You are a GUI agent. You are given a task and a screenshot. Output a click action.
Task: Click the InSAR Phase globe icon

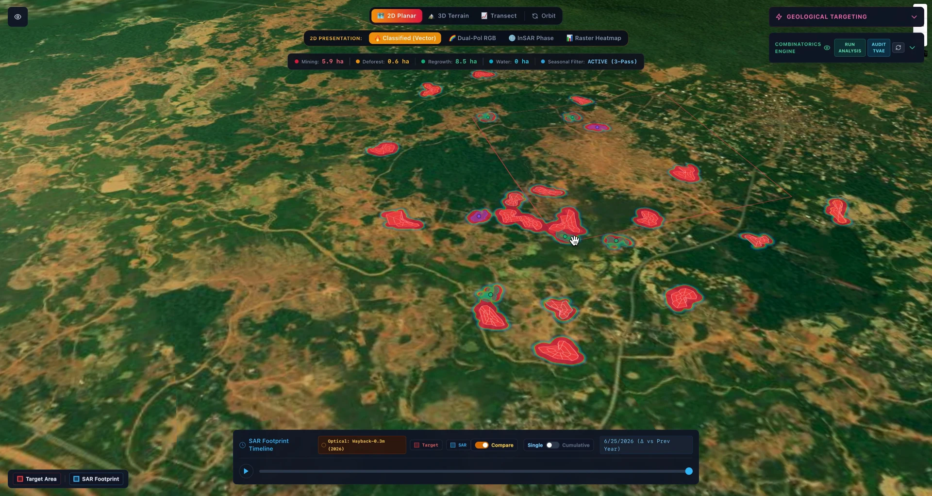pyautogui.click(x=512, y=38)
